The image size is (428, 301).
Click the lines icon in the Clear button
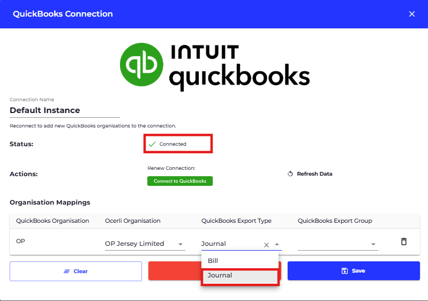point(66,271)
